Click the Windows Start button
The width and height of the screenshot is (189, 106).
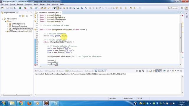point(4,103)
